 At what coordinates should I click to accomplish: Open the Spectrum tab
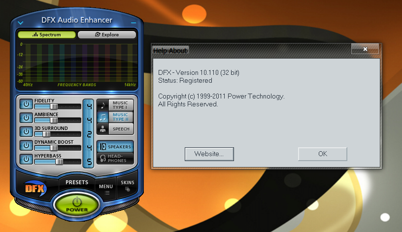[x=47, y=34]
